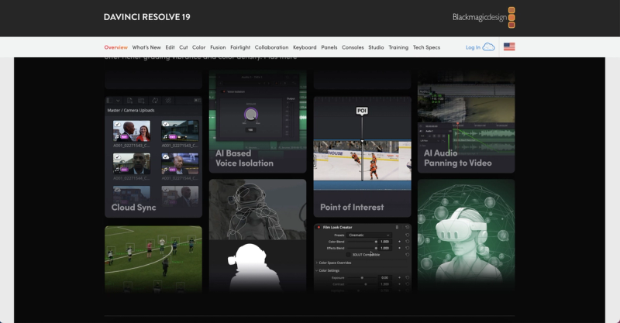Click the Blackmagicdesign logo
This screenshot has width=620, height=323.
click(x=484, y=17)
